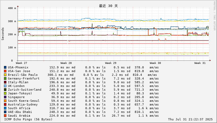Click the 最近 30 天 chart title
The image size is (217, 123).
coord(108,6)
